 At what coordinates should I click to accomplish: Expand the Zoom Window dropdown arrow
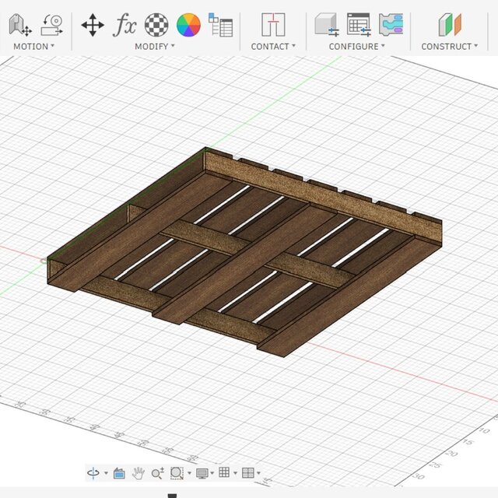[x=189, y=473]
